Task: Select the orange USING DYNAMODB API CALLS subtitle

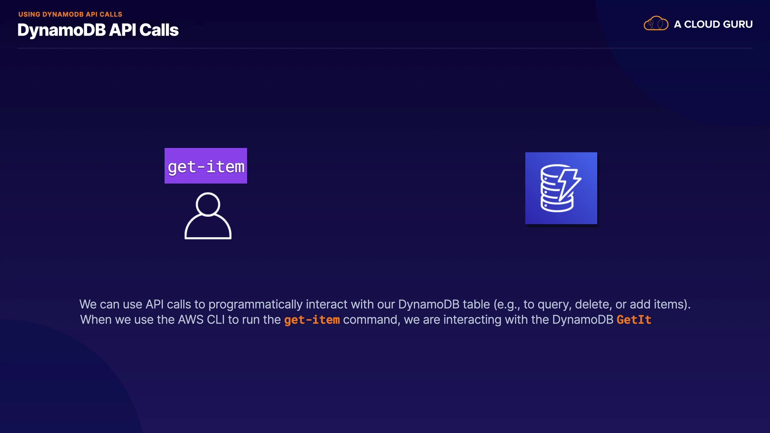Action: (x=70, y=14)
